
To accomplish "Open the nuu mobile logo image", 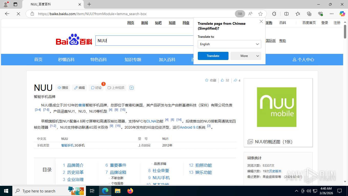I will [277, 107].
